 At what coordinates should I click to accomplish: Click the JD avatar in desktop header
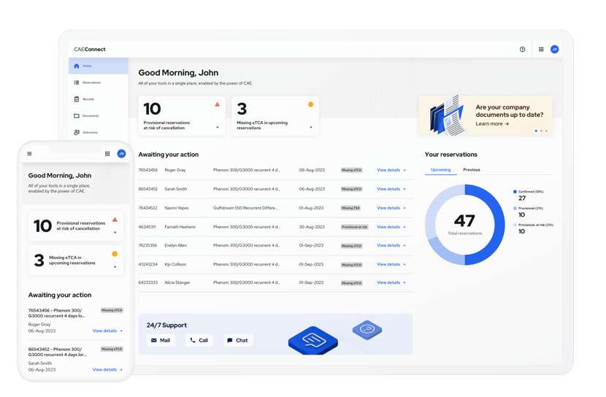[555, 50]
